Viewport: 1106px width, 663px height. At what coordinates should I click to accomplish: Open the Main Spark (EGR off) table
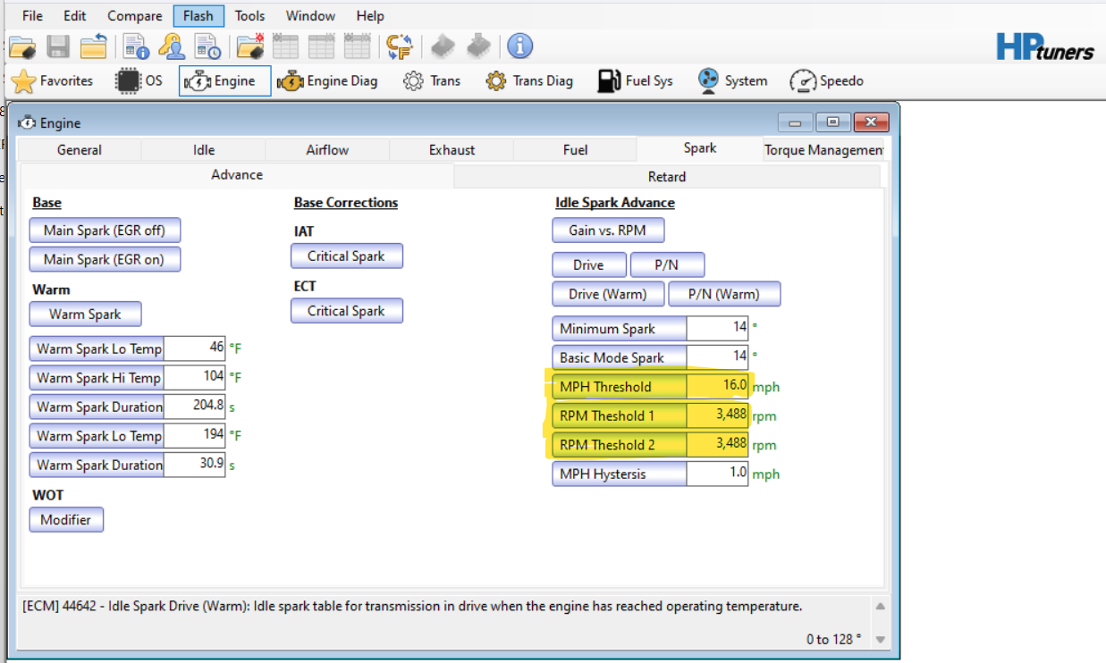pyautogui.click(x=105, y=231)
